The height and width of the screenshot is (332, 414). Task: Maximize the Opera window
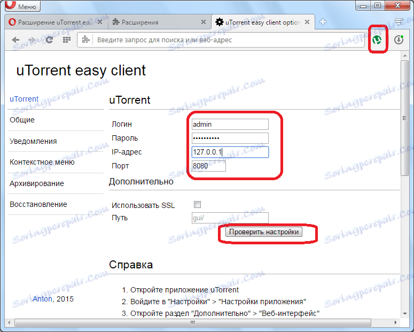coord(378,5)
